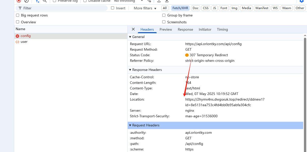This screenshot has height=152, width=307.
Task: Collapse the General section
Action: [x=130, y=37]
